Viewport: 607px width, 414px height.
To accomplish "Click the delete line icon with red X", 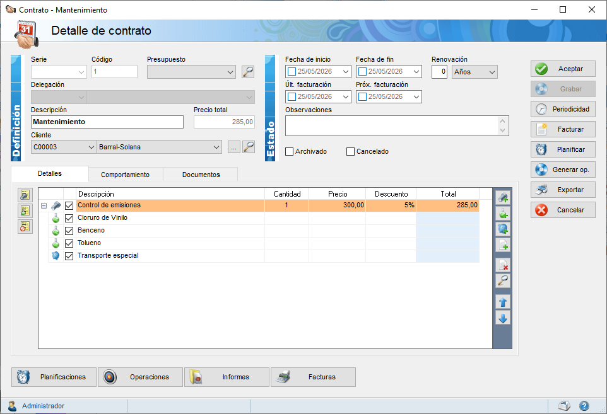I will pyautogui.click(x=503, y=265).
